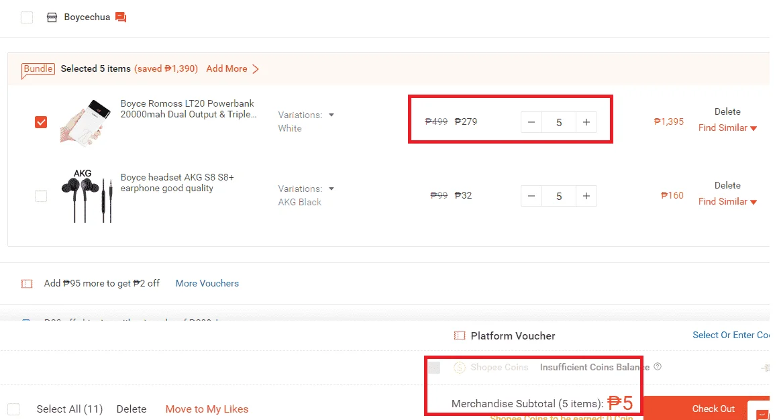Click the Shopee Coins coin icon
This screenshot has width=777, height=420.
(x=460, y=368)
